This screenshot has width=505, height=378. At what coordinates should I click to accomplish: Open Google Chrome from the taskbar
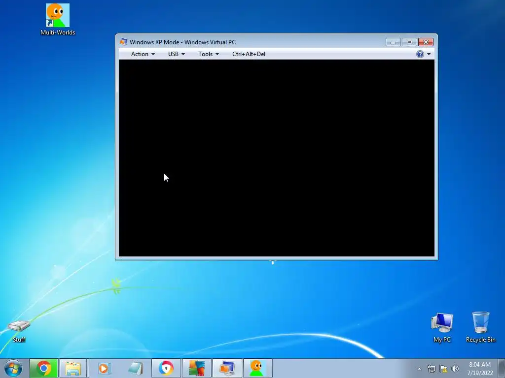44,368
